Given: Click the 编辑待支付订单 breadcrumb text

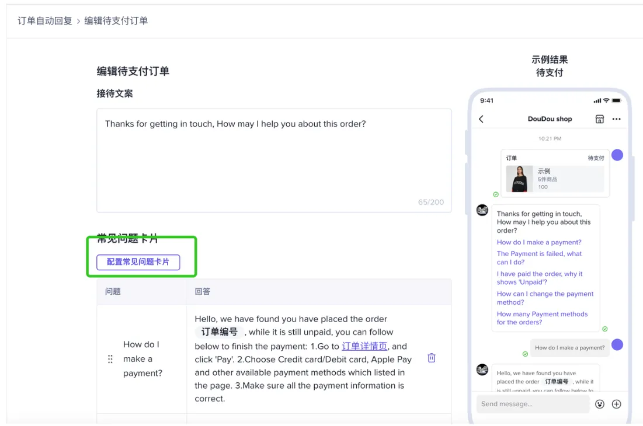Looking at the screenshot, I should [116, 21].
